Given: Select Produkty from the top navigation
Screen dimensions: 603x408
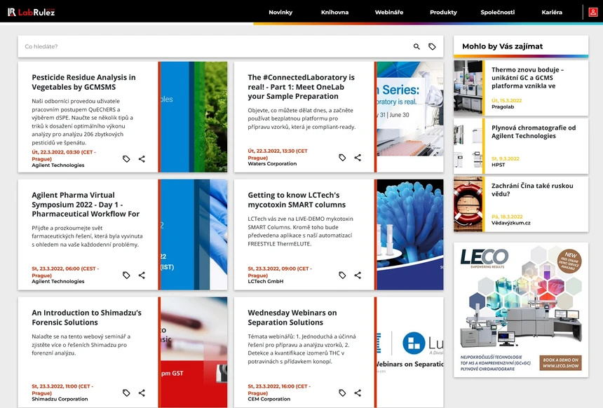Looking at the screenshot, I should [x=443, y=12].
